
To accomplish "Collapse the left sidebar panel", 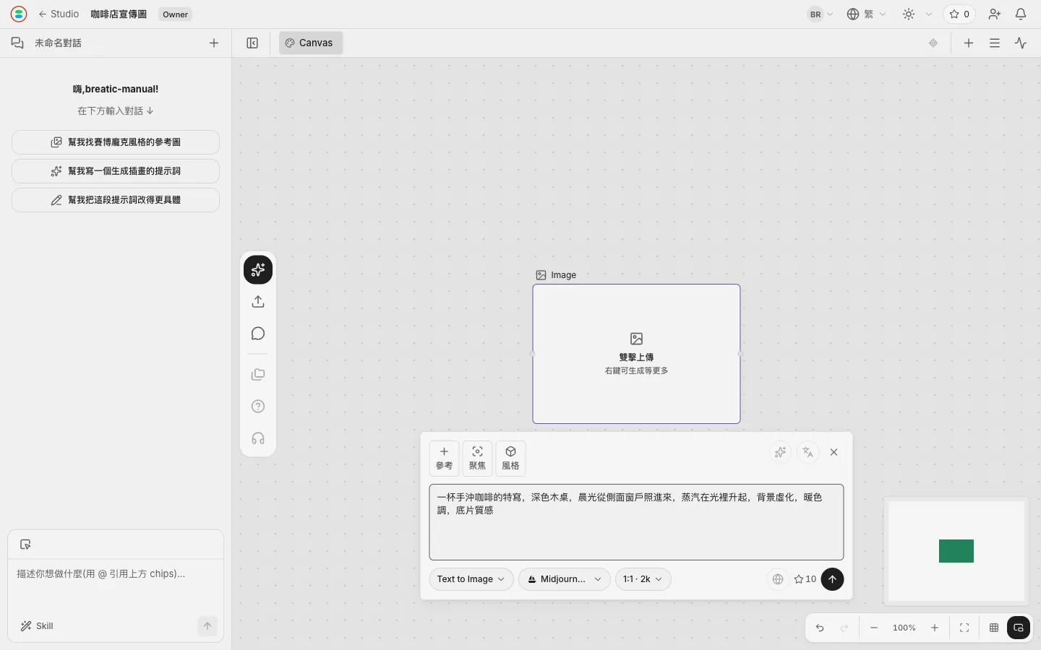I will [252, 43].
